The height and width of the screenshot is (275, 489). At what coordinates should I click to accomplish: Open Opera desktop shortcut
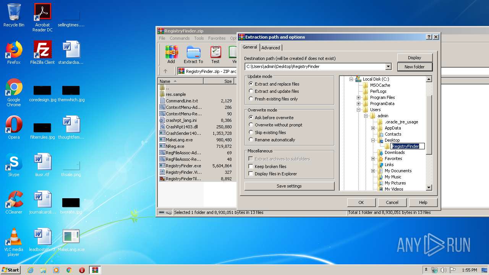14,128
